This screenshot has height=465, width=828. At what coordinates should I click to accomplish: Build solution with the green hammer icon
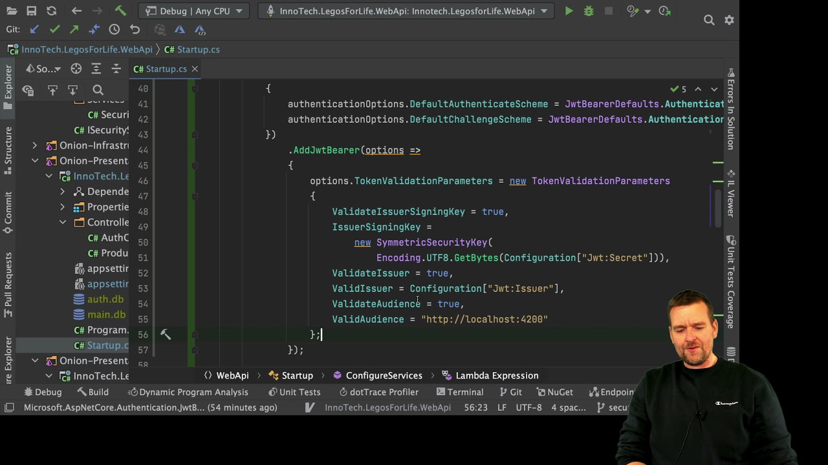click(120, 11)
